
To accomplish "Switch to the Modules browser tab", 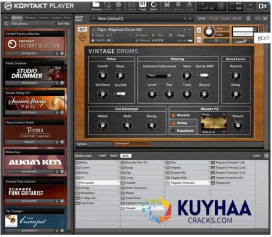I will tap(56, 18).
